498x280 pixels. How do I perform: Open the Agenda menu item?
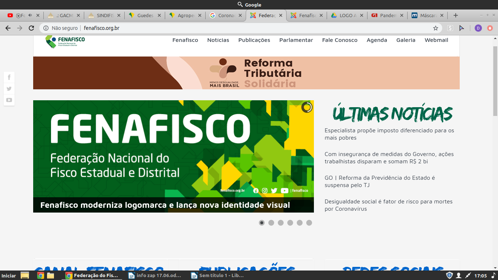[x=377, y=40]
